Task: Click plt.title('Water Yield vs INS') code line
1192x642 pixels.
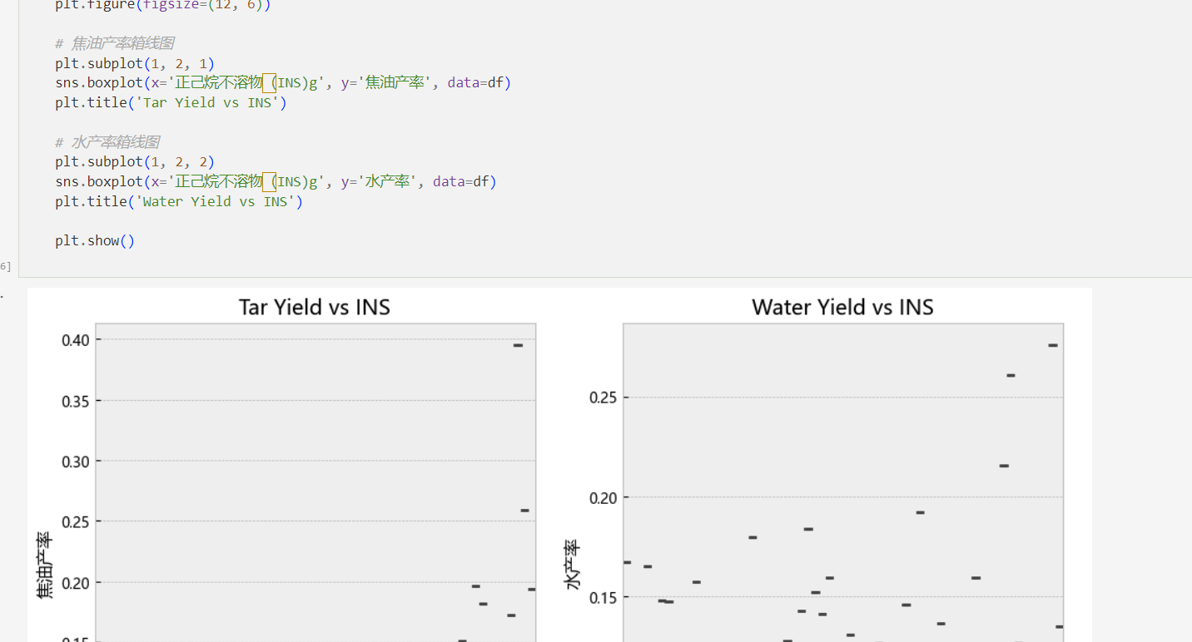Action: coord(179,202)
